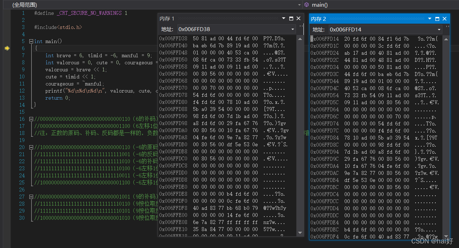Maximize the 内存 2 memory window

(x=437, y=19)
